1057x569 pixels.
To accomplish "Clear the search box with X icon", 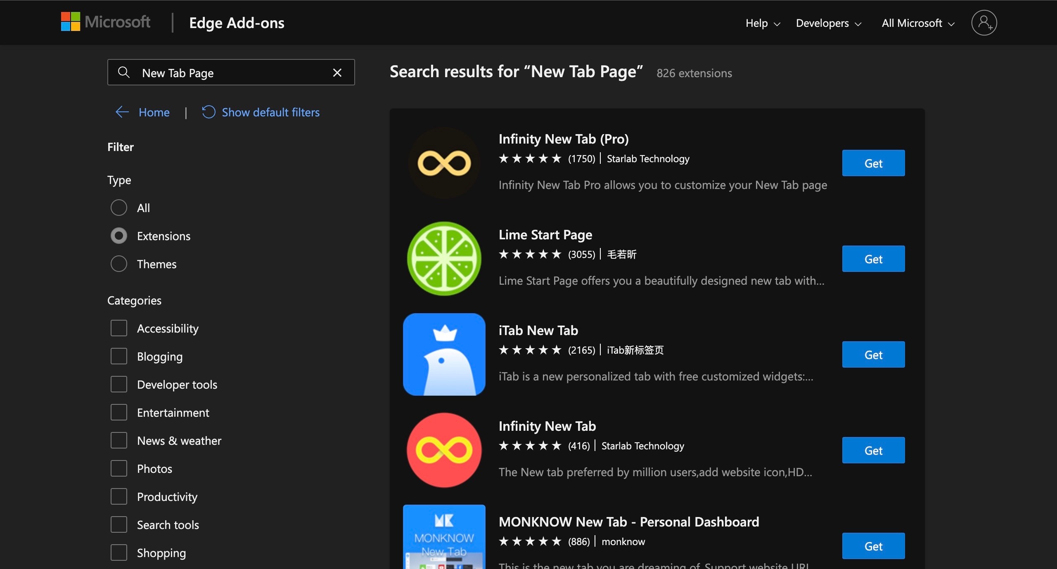I will click(x=337, y=73).
